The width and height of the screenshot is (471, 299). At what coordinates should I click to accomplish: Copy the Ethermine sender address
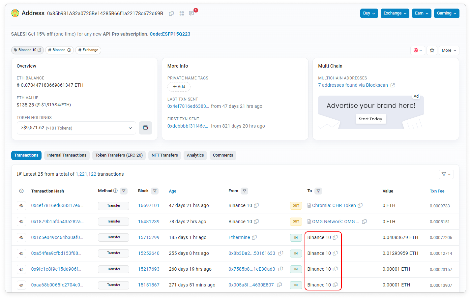[x=254, y=237]
